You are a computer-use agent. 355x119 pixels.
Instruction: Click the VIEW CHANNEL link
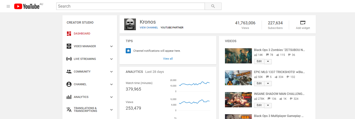149,28
